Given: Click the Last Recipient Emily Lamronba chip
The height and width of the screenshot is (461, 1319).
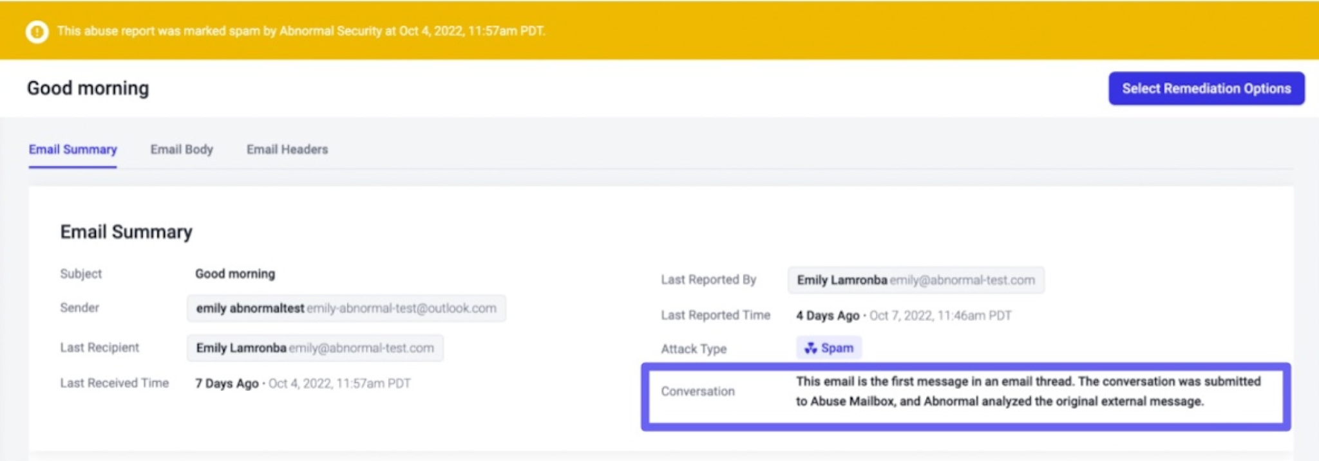Looking at the screenshot, I should click(315, 348).
